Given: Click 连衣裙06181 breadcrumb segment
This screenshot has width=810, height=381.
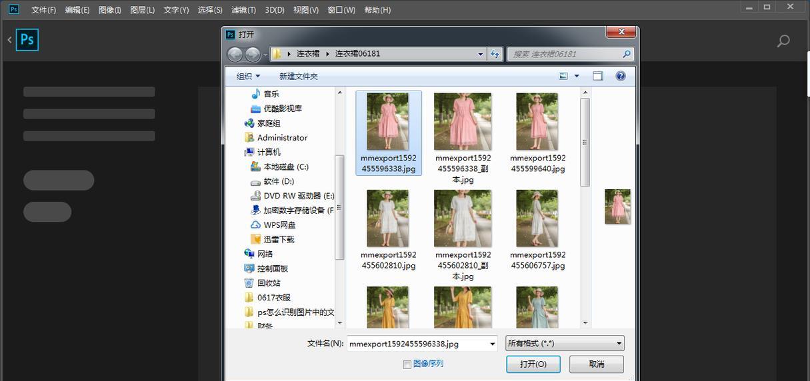Looking at the screenshot, I should 357,54.
